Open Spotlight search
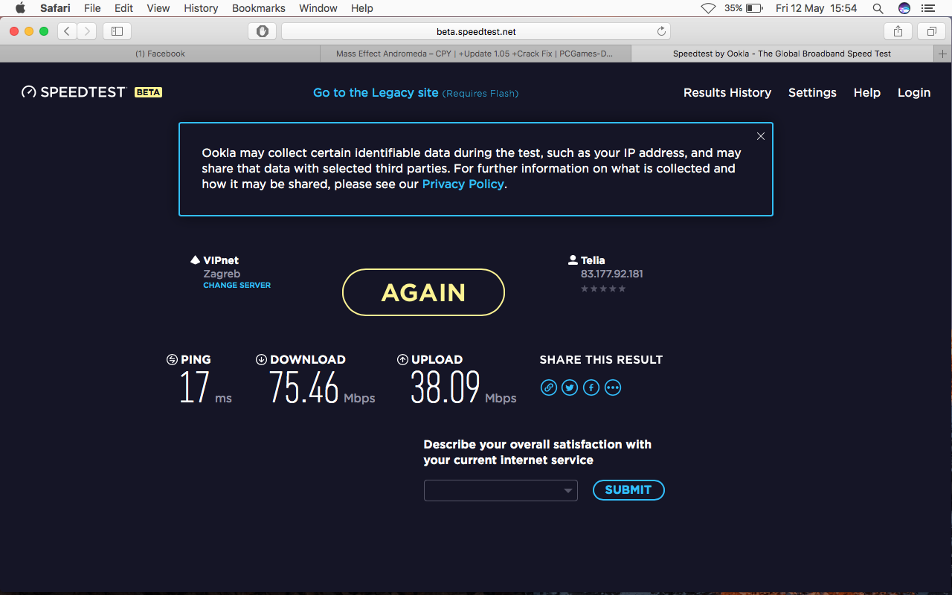Screen dimensions: 952x595 click(x=878, y=8)
